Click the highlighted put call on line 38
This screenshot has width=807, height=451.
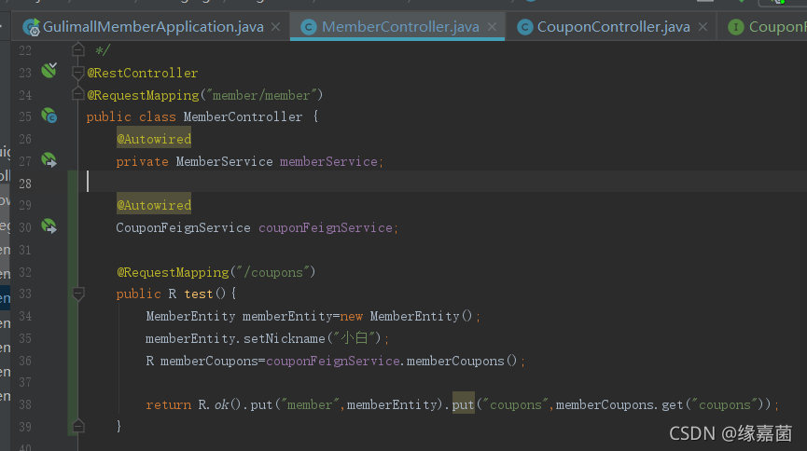(463, 404)
